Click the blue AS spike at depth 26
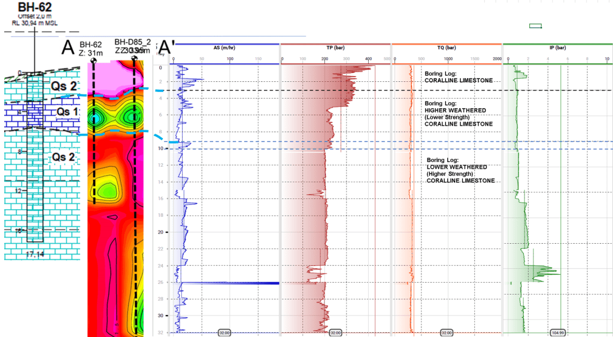Viewport: 613px width, 337px height. click(x=239, y=283)
